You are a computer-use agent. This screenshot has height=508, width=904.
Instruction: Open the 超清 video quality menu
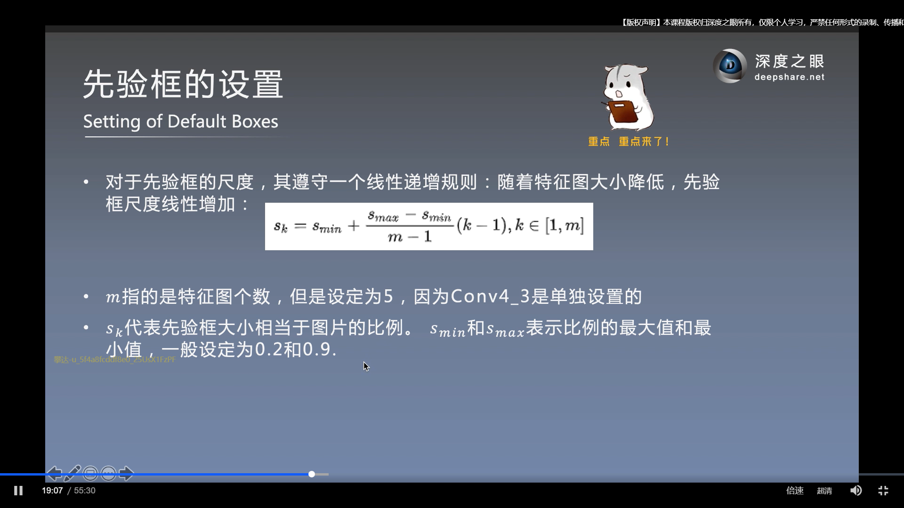coord(824,491)
